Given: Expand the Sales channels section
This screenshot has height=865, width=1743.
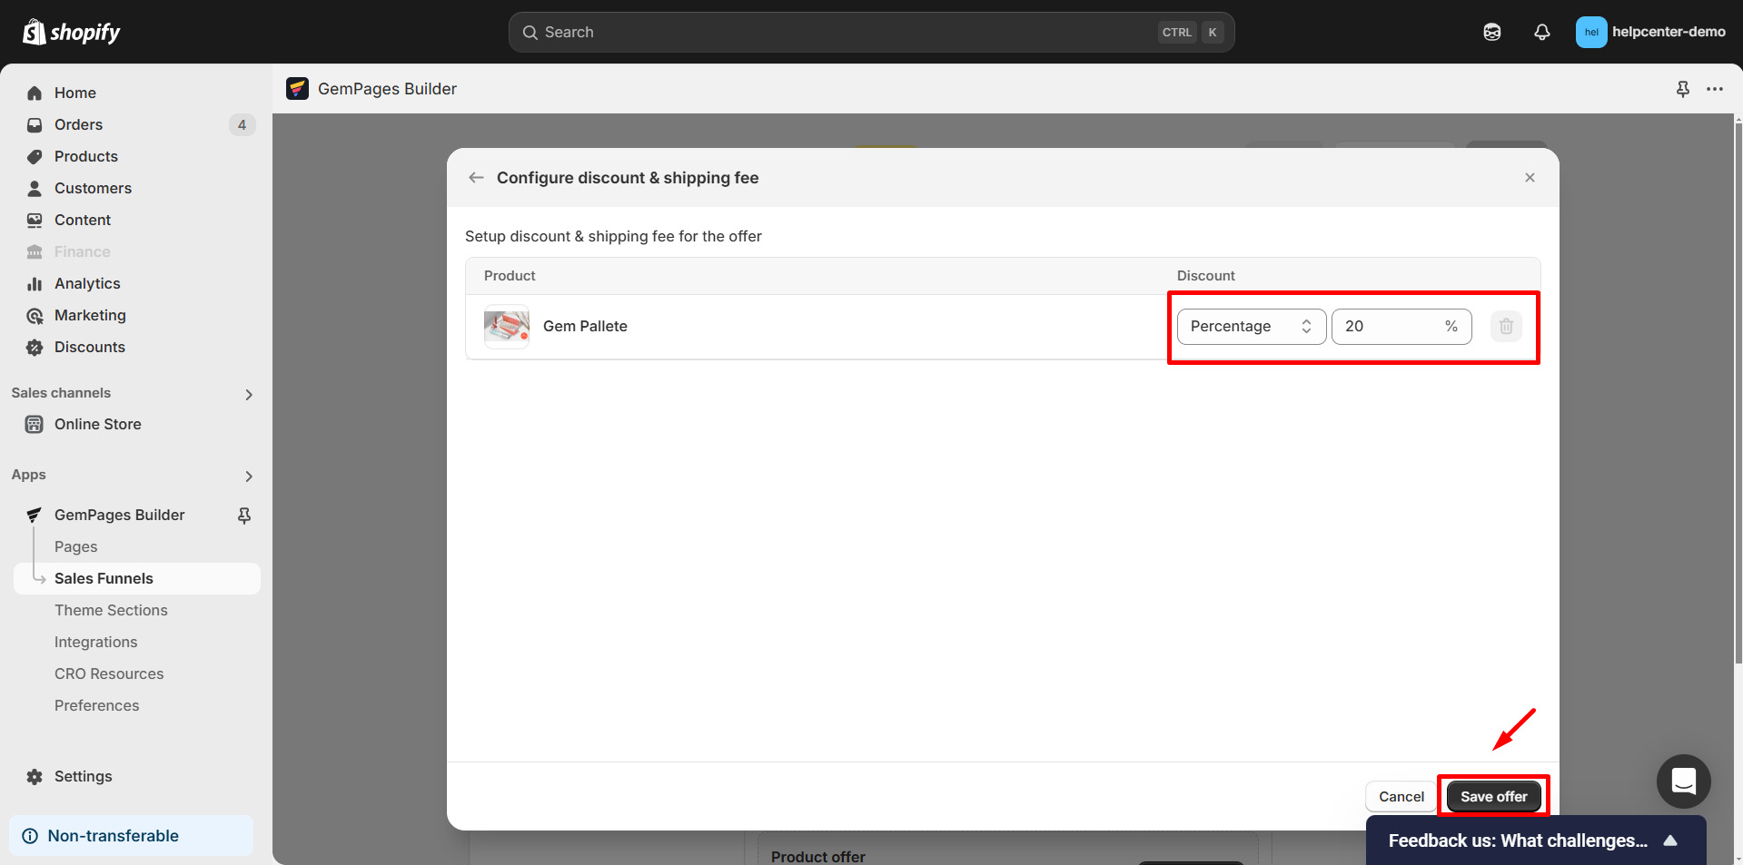Looking at the screenshot, I should pyautogui.click(x=249, y=394).
